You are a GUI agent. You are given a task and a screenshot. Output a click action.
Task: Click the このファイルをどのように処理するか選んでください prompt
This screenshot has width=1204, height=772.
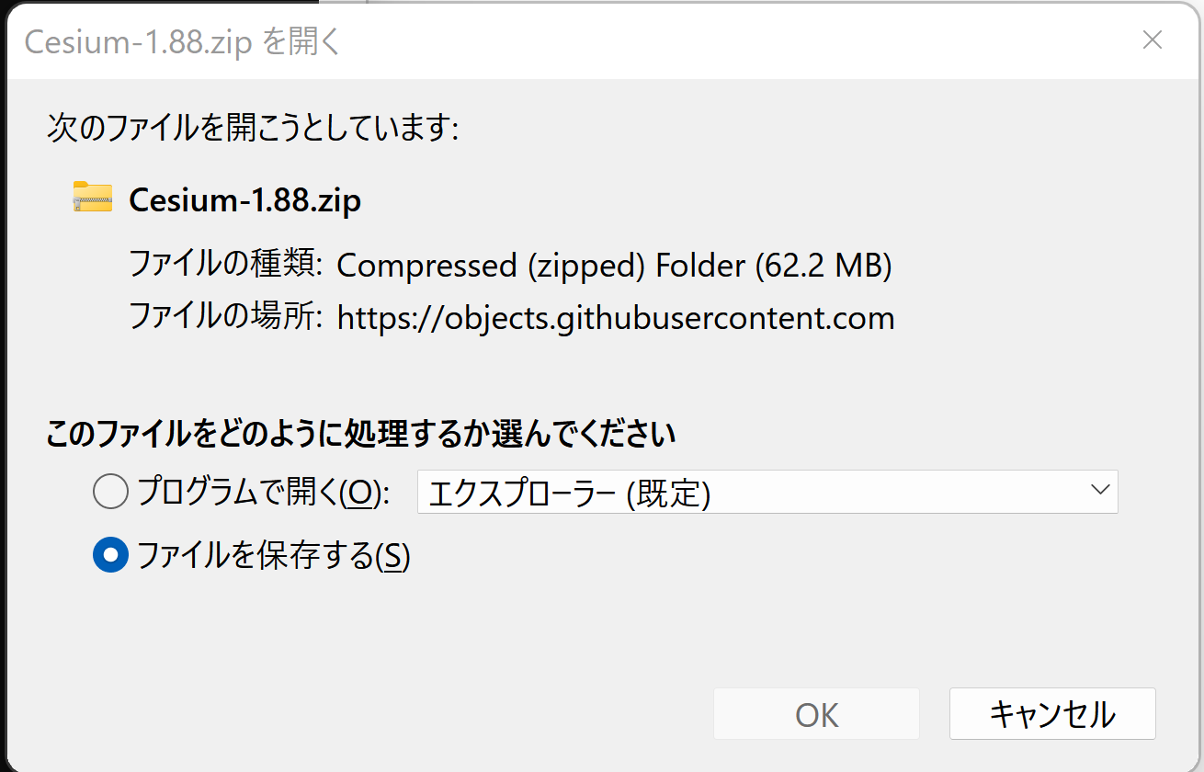361,433
